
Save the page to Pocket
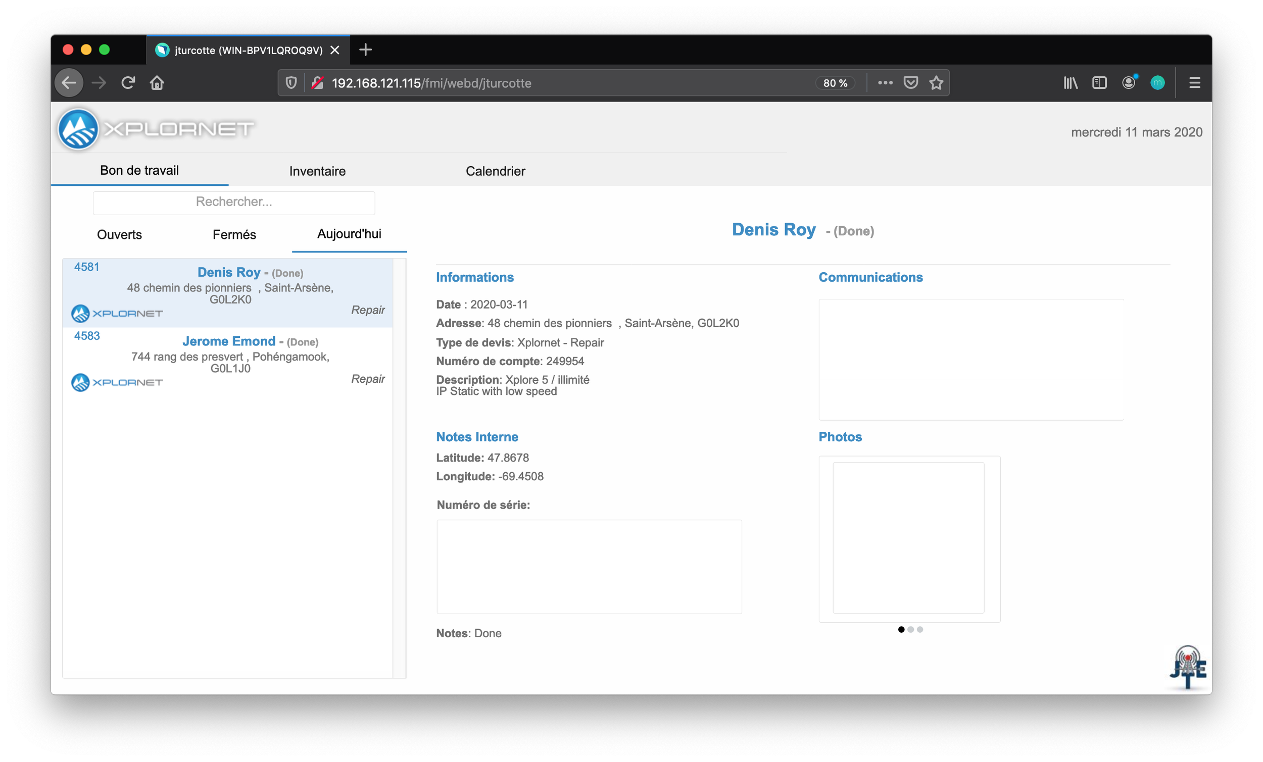[x=910, y=82]
